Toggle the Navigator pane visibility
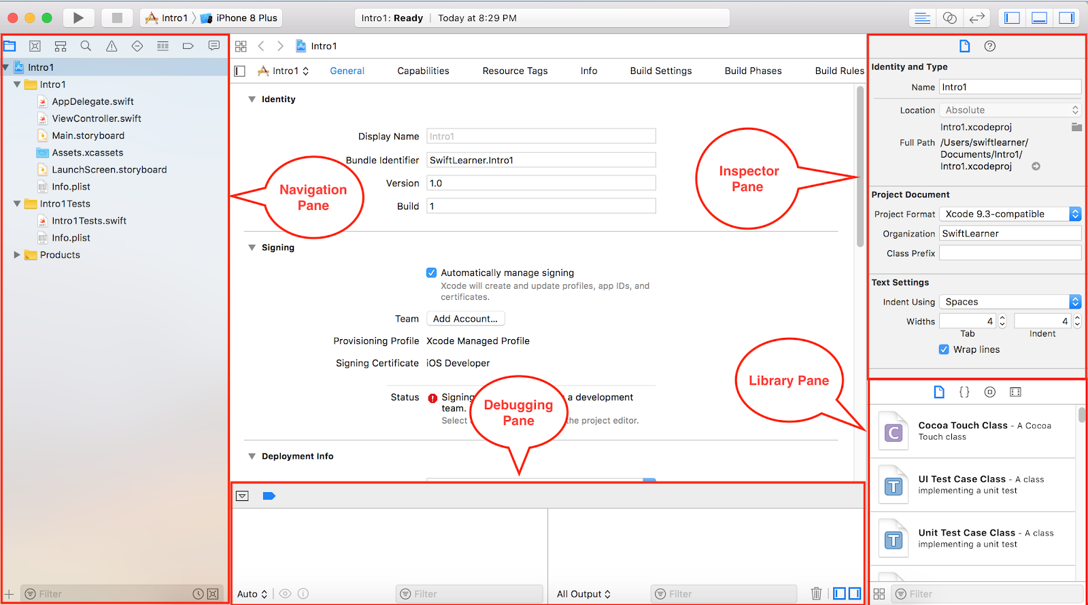 point(1013,18)
